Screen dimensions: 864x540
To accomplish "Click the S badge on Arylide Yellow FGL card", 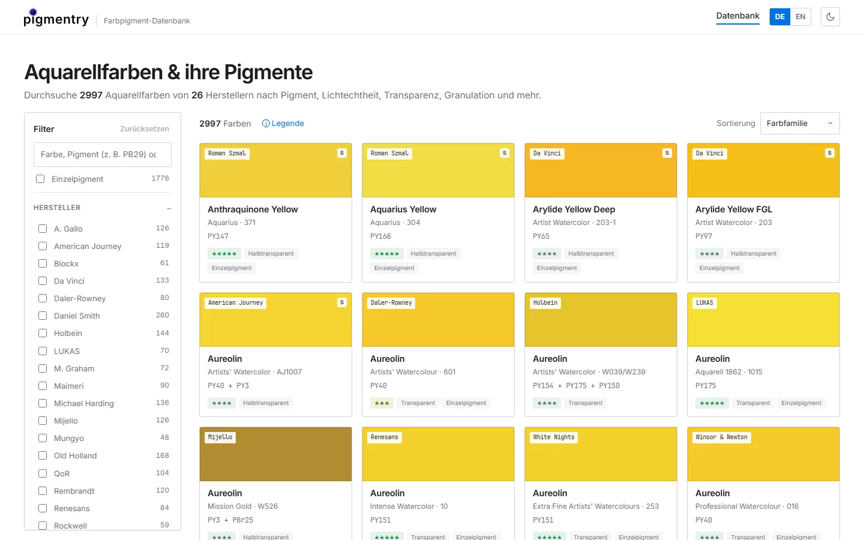I will pos(830,153).
